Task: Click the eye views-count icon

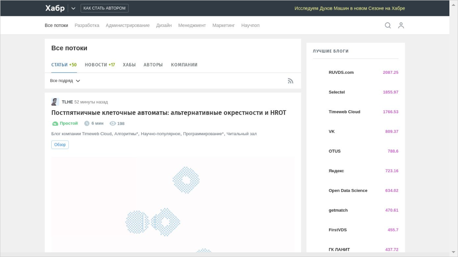Action: tap(113, 123)
